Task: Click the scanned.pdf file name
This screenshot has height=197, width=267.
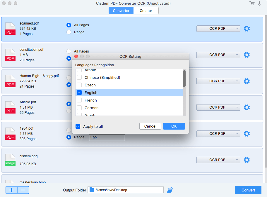Action: click(29, 23)
